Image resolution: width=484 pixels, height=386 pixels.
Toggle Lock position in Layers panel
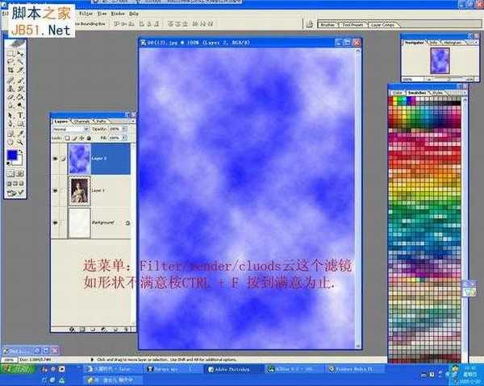pyautogui.click(x=81, y=138)
